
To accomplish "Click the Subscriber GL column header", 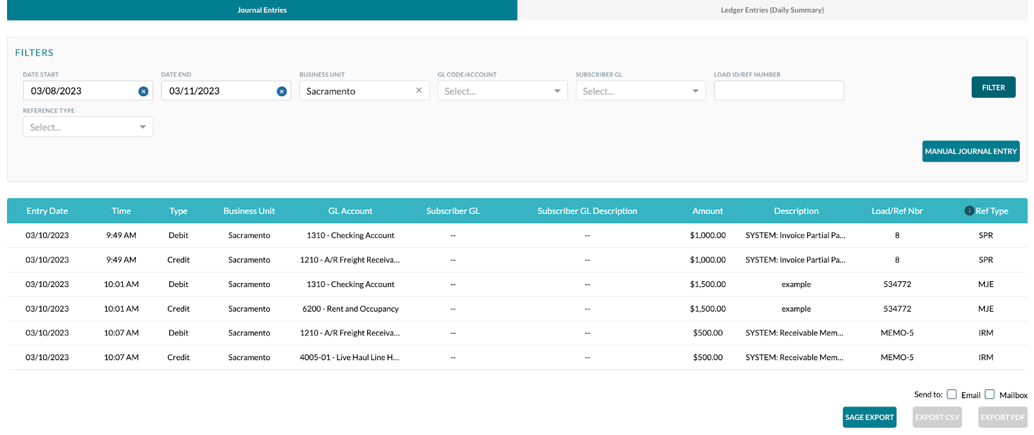I will coord(453,211).
